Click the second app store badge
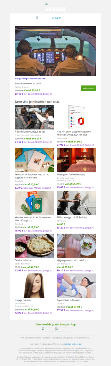The image size is (111, 366). [62, 329]
